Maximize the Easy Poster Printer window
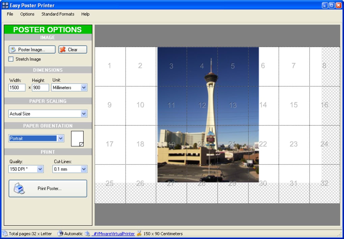The image size is (344, 239). click(x=332, y=5)
